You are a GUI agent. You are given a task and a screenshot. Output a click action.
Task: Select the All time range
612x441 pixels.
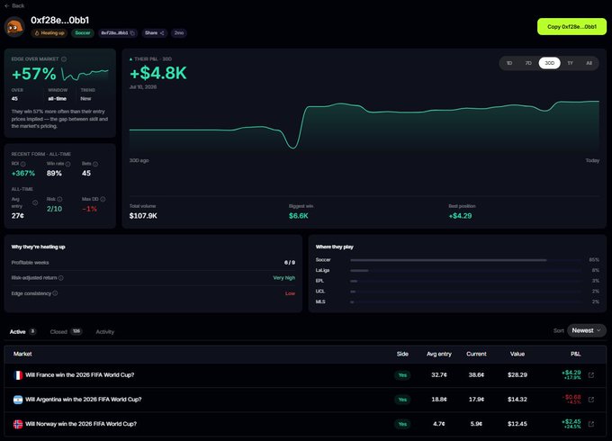coord(589,63)
